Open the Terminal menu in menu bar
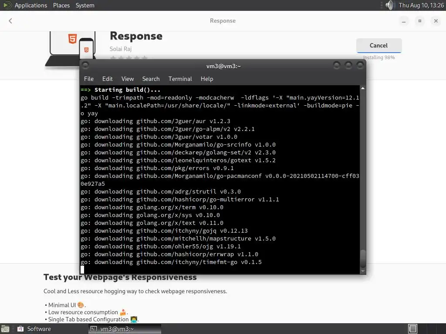 (x=180, y=79)
